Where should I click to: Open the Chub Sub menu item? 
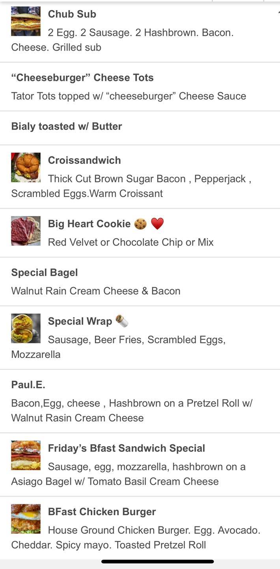click(72, 14)
